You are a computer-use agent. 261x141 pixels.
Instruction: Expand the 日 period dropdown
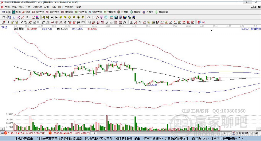coord(6,17)
